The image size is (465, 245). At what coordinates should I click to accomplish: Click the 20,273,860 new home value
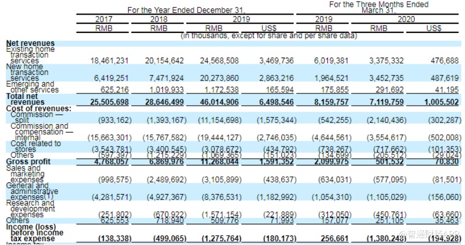click(x=219, y=78)
